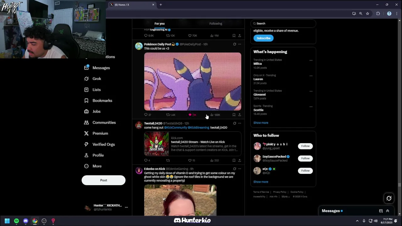Show more in Who to follow

tap(261, 182)
